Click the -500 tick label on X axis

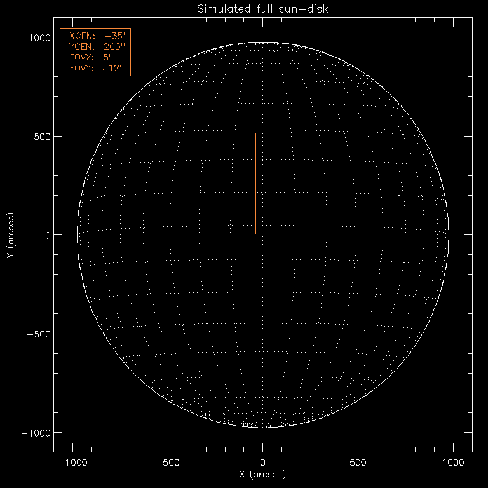[x=168, y=463]
